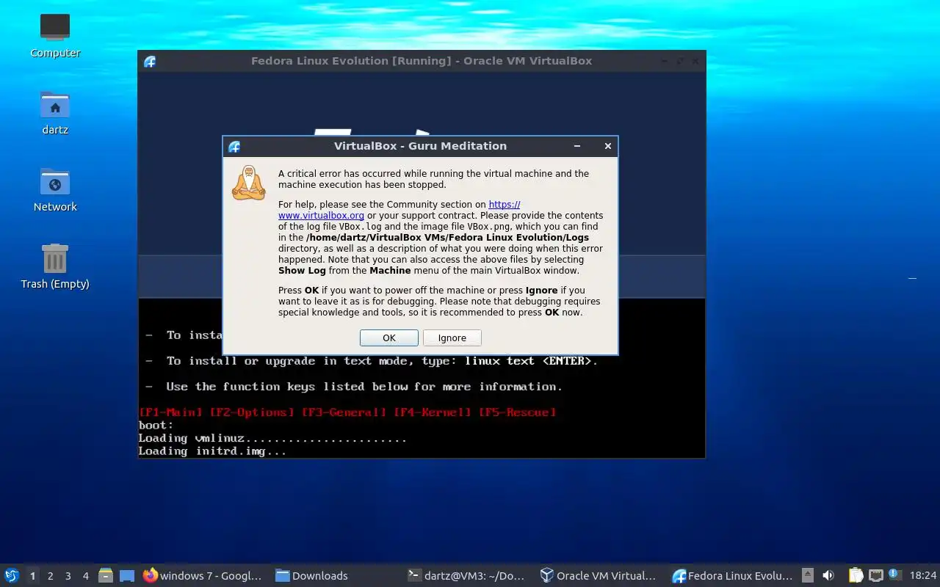Switch to workspace 4
This screenshot has width=940, height=587.
[85, 576]
